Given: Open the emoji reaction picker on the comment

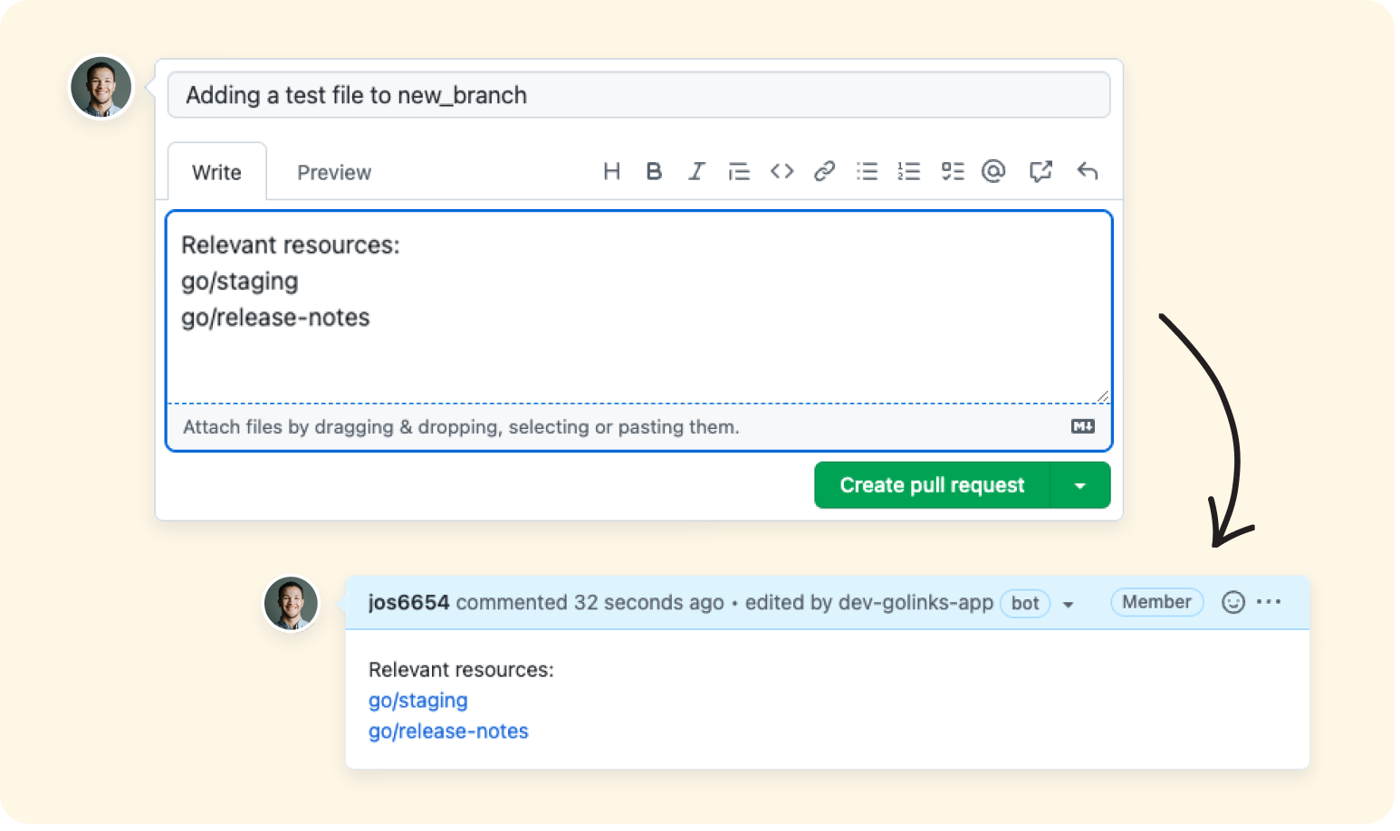Looking at the screenshot, I should click(x=1232, y=602).
